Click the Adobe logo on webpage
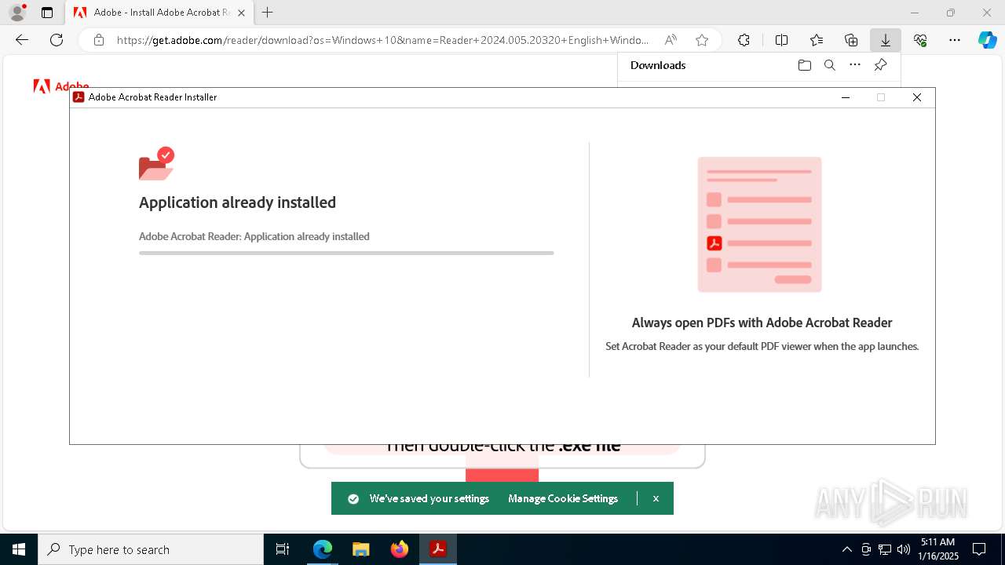 pyautogui.click(x=61, y=86)
